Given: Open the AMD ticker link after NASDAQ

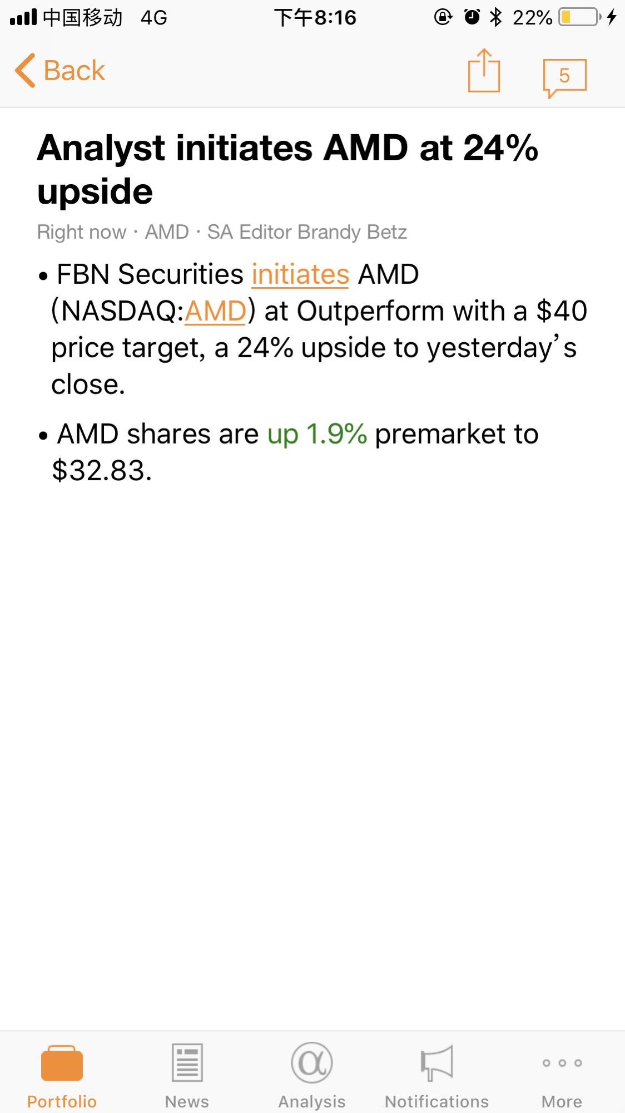Looking at the screenshot, I should [x=216, y=311].
